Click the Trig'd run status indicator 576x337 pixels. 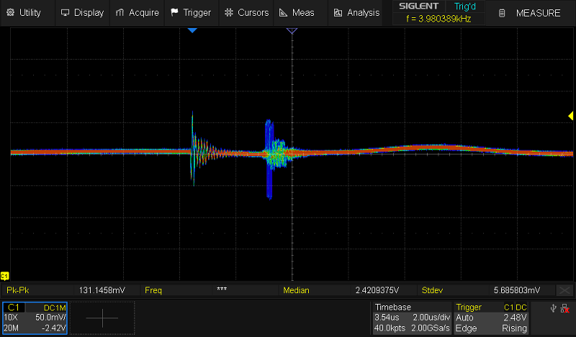(x=466, y=6)
